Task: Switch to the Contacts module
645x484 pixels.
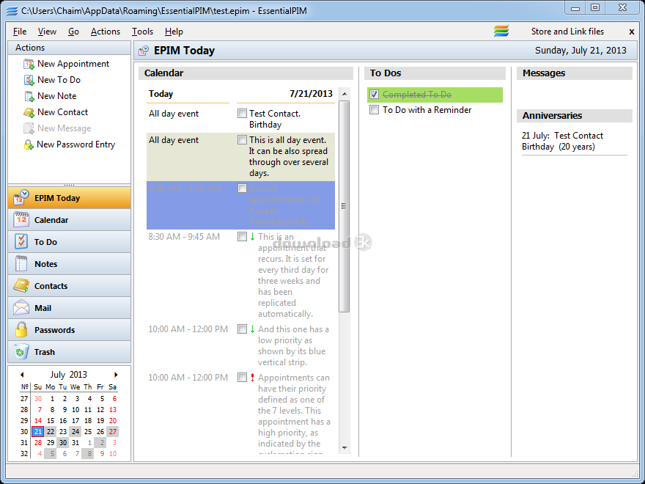Action: pyautogui.click(x=51, y=286)
